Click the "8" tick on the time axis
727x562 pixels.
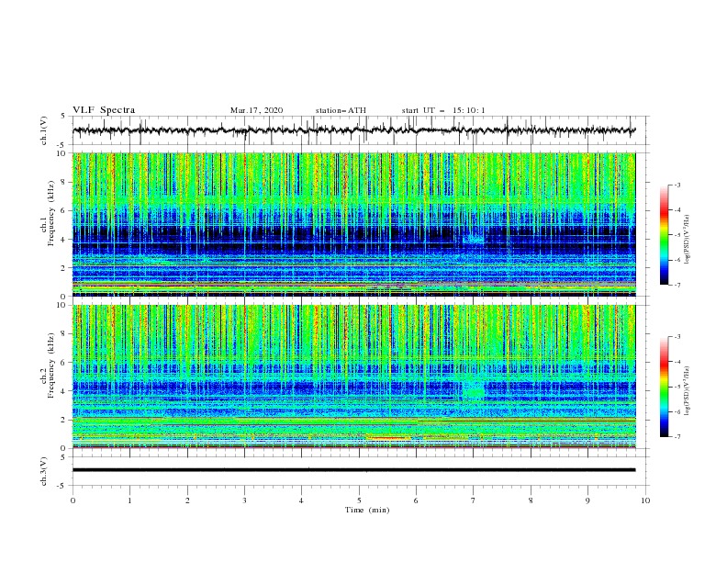531,500
